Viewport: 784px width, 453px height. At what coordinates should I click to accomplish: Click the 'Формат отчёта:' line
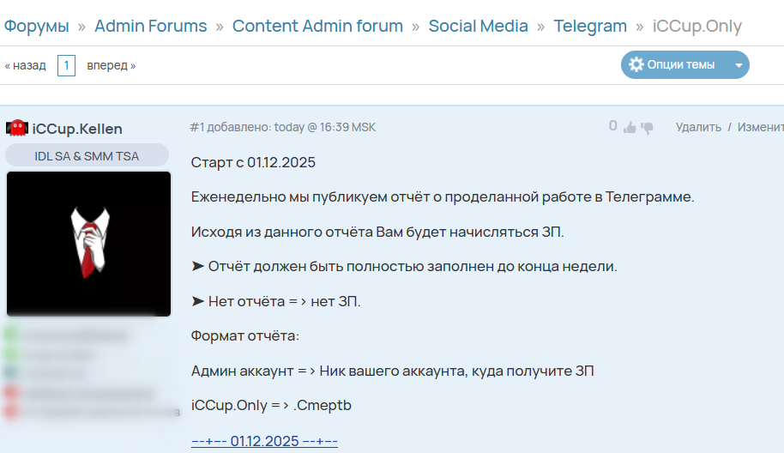click(x=245, y=335)
